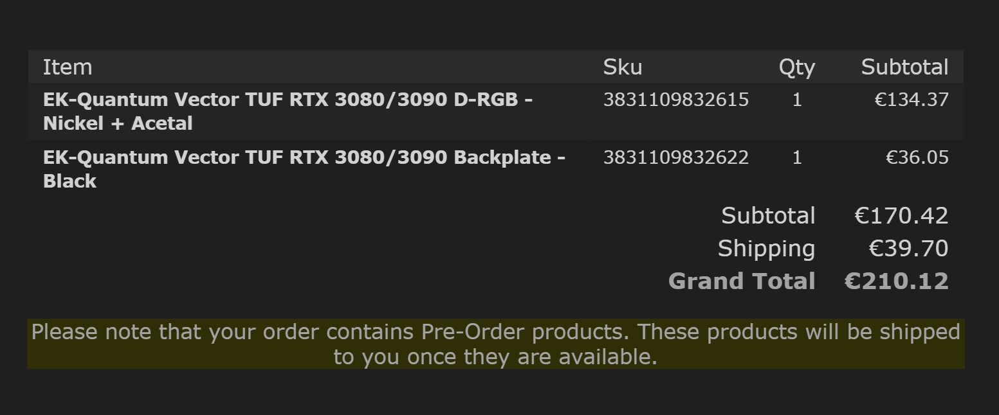The height and width of the screenshot is (415, 999).
Task: Click the €39.70 shipping cost
Action: pos(908,249)
